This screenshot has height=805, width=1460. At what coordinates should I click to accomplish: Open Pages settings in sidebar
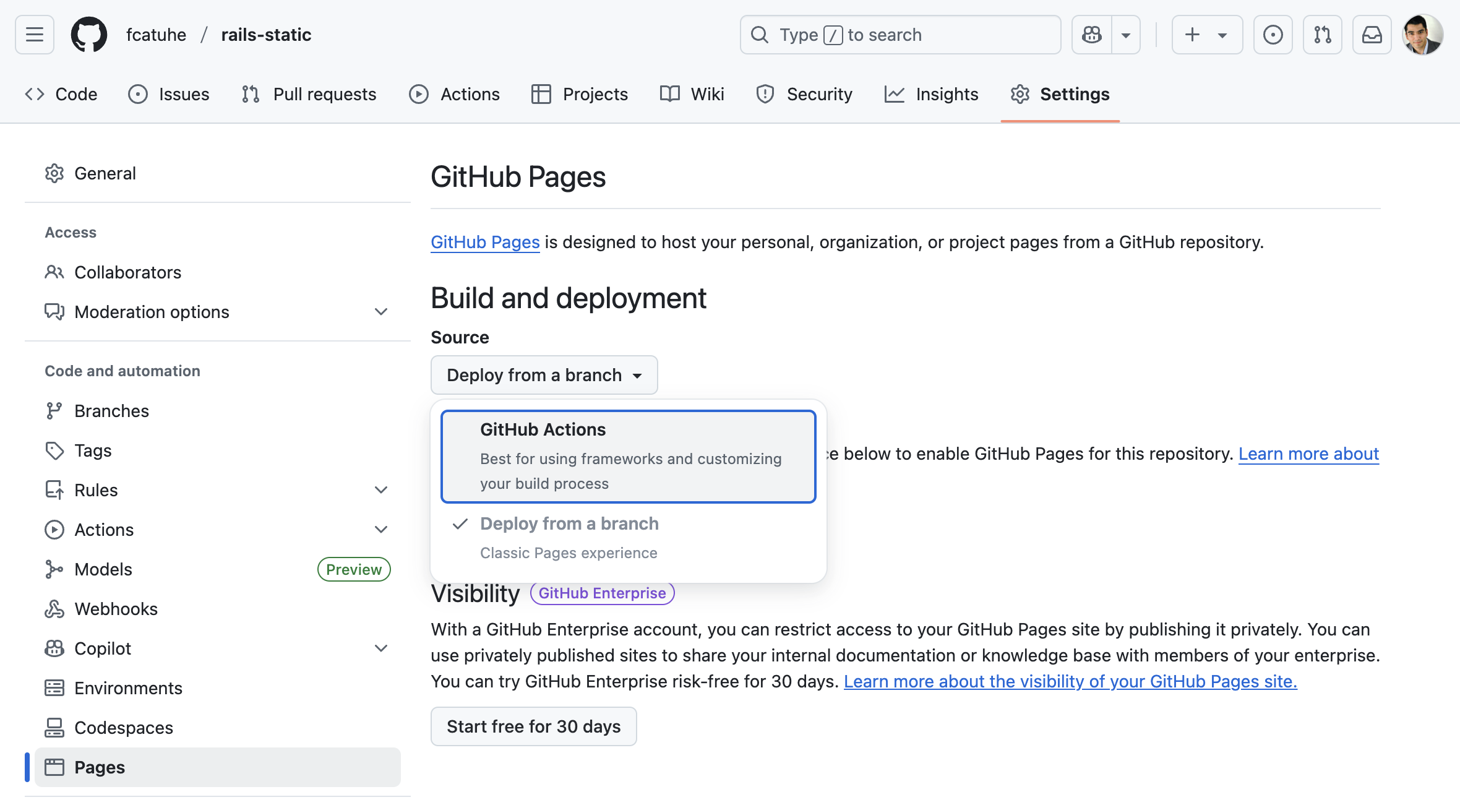(218, 767)
